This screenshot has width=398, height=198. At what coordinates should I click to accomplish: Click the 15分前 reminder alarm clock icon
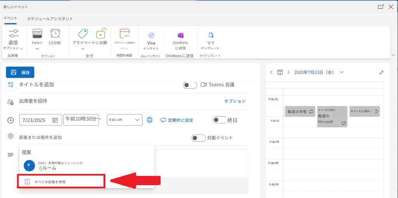pyautogui.click(x=55, y=33)
